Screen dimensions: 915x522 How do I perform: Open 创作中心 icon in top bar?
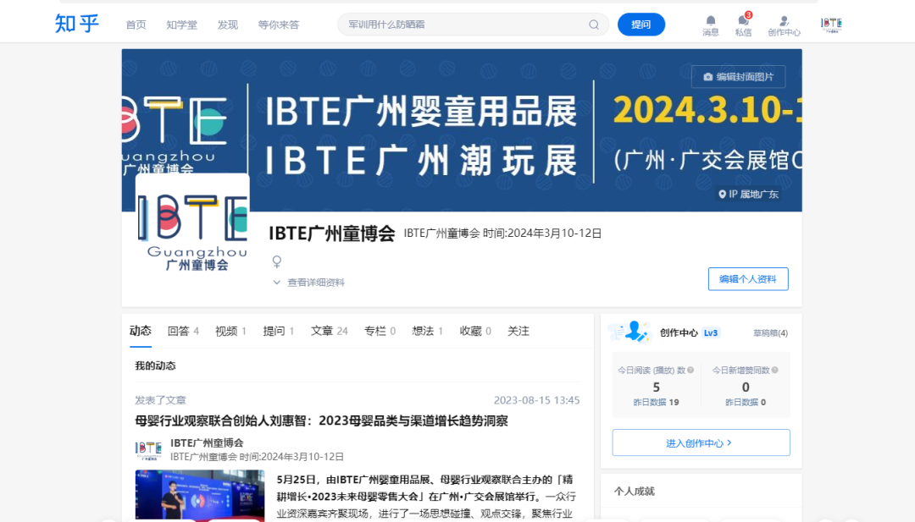coord(784,25)
